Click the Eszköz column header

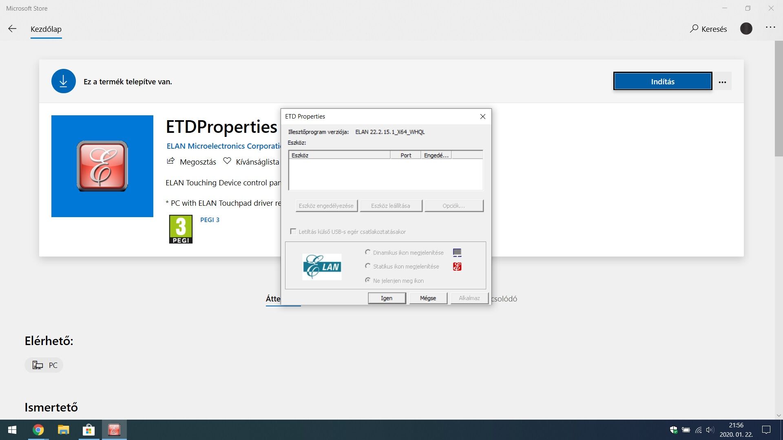[339, 155]
